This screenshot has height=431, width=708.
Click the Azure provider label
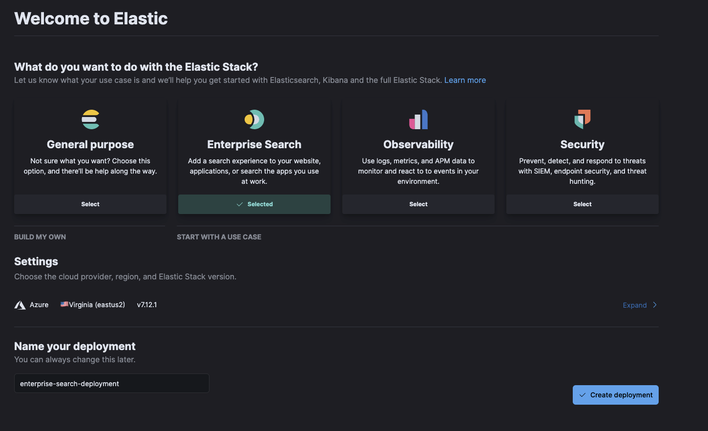pyautogui.click(x=39, y=305)
